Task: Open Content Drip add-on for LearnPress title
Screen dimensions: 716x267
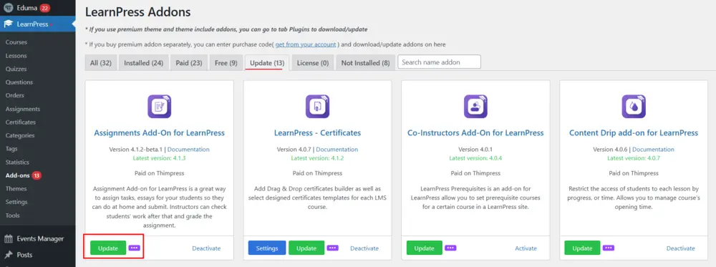Action: (x=634, y=133)
